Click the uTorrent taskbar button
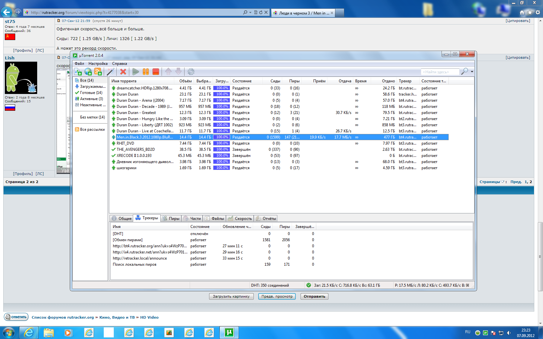This screenshot has height=339, width=543. click(229, 333)
